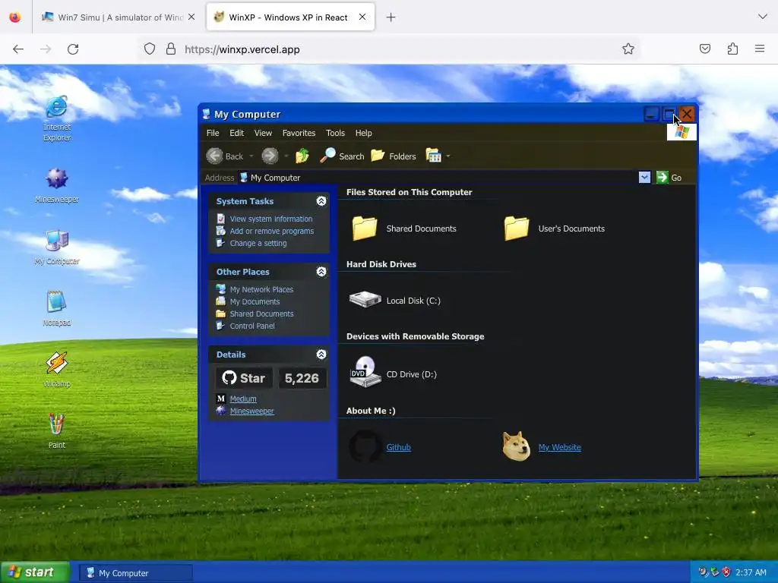
Task: Open the Back history dropdown arrow
Action: pos(251,156)
